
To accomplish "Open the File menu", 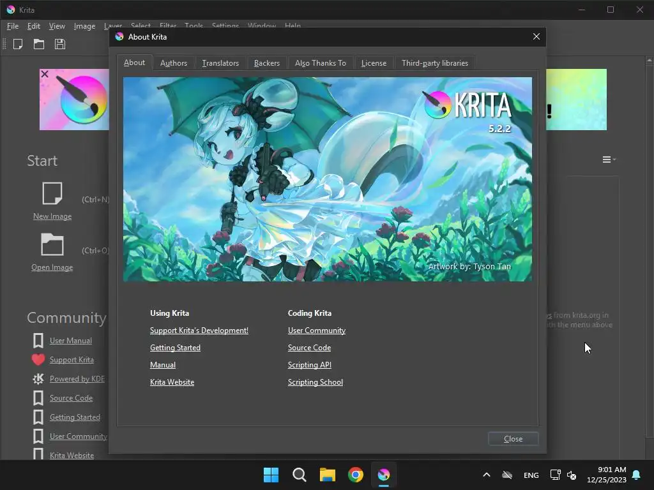I will 13,26.
